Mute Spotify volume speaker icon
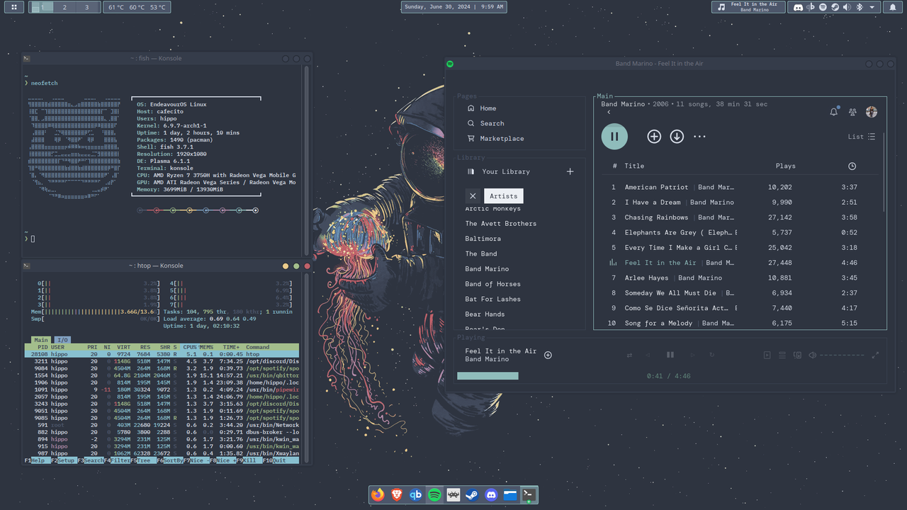This screenshot has height=510, width=907. (x=812, y=355)
